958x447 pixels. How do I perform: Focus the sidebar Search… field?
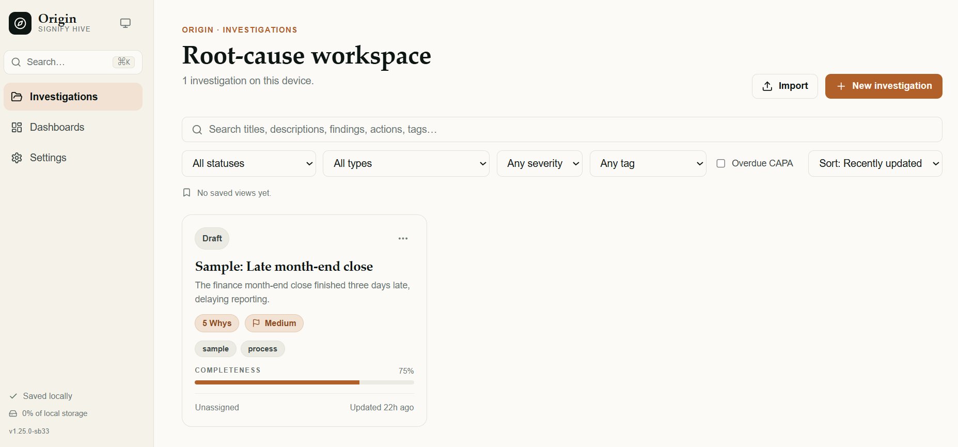pyautogui.click(x=73, y=62)
